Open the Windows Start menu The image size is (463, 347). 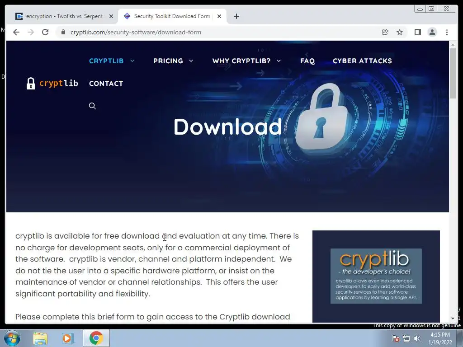(x=12, y=338)
